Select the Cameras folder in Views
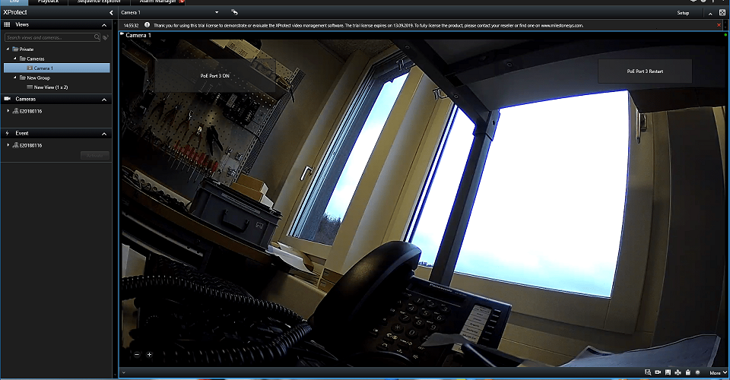730x380 pixels. pyautogui.click(x=32, y=59)
